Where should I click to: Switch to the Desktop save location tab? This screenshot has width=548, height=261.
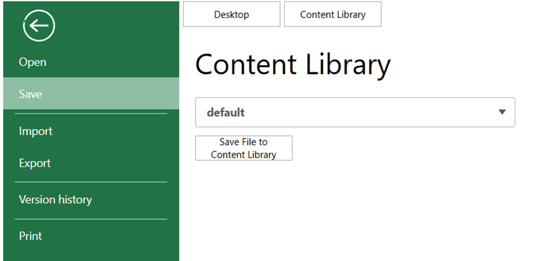[232, 15]
